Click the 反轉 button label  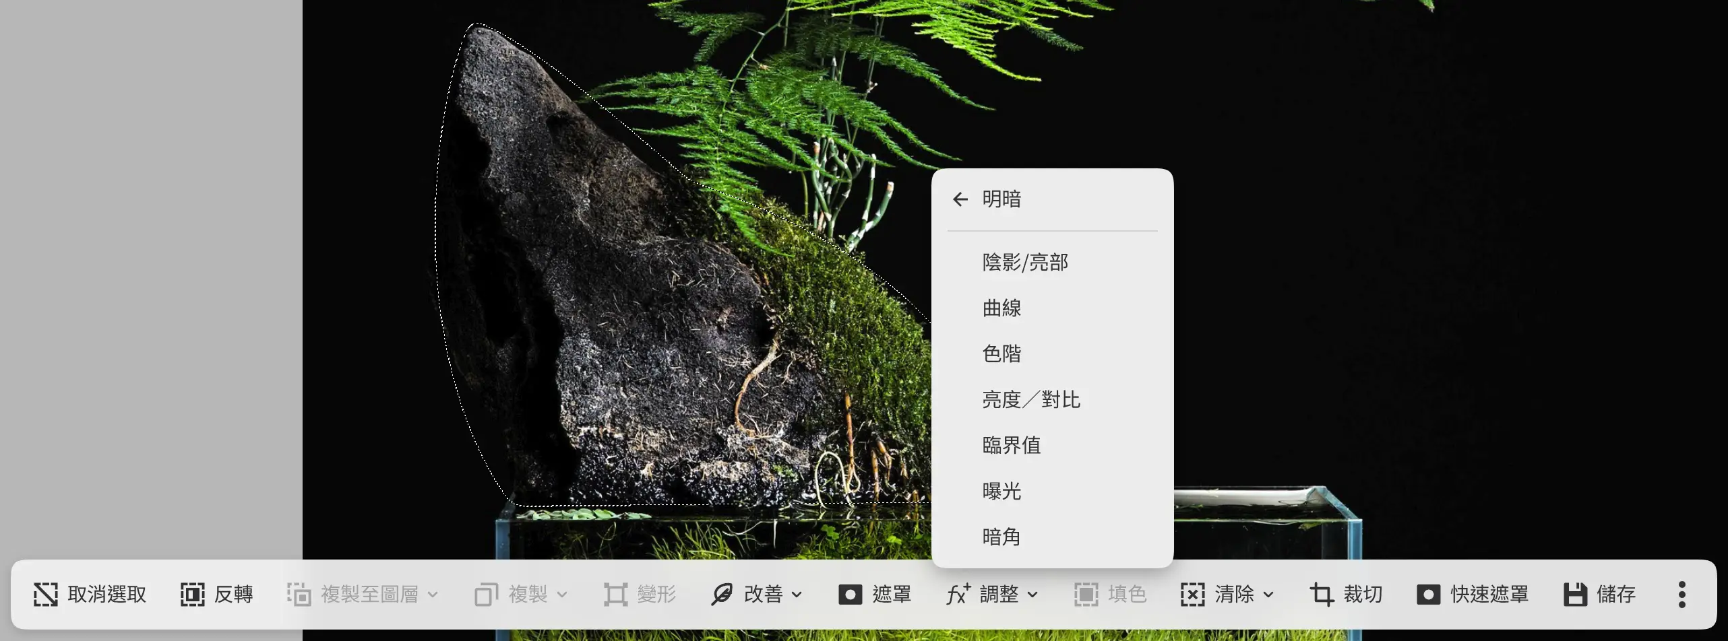tap(234, 595)
